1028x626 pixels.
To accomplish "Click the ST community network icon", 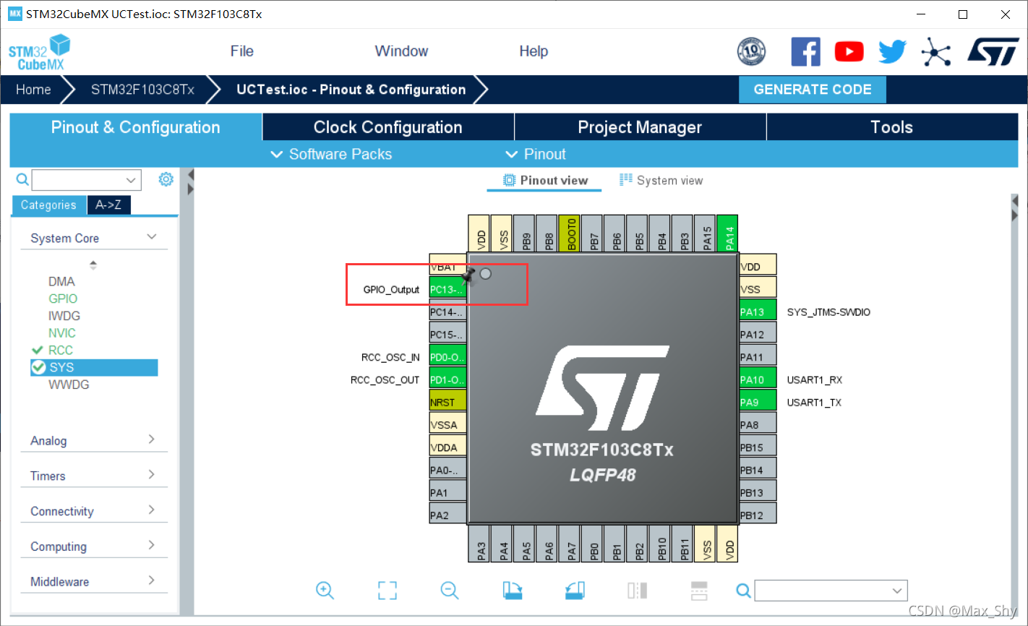I will pos(935,52).
